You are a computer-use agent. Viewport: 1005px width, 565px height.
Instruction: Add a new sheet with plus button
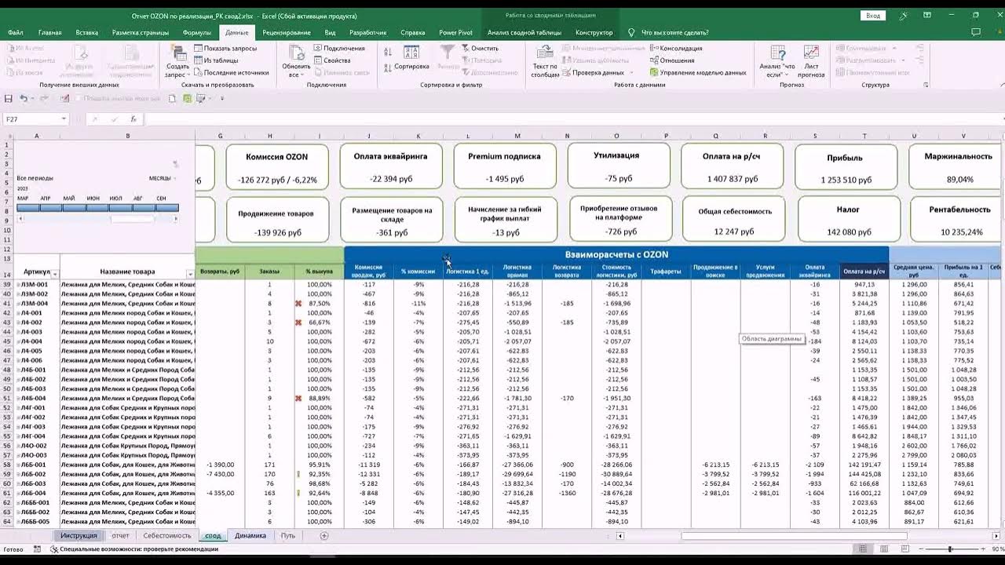(x=323, y=536)
